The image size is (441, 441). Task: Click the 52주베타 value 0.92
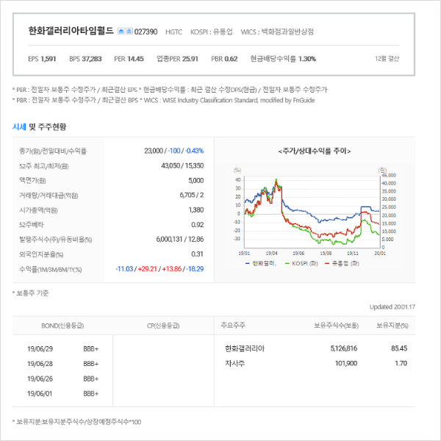(x=198, y=225)
